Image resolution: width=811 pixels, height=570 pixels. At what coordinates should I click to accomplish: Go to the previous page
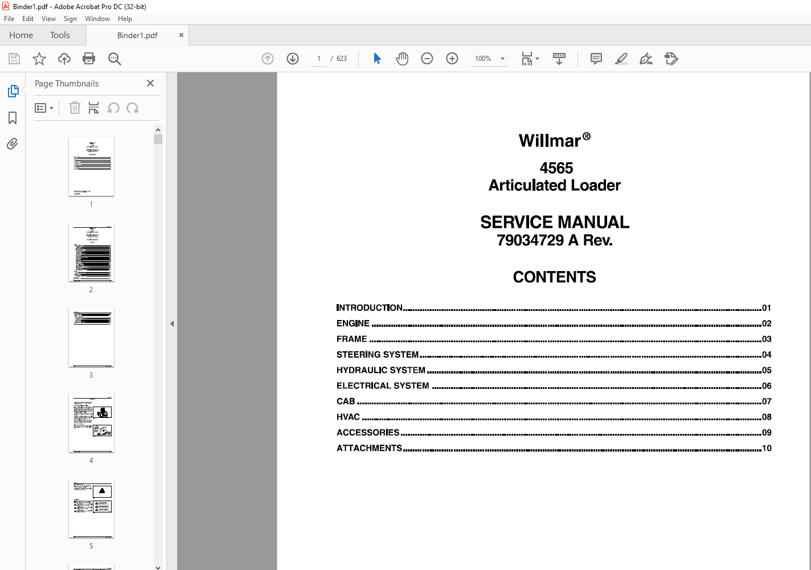click(x=268, y=59)
